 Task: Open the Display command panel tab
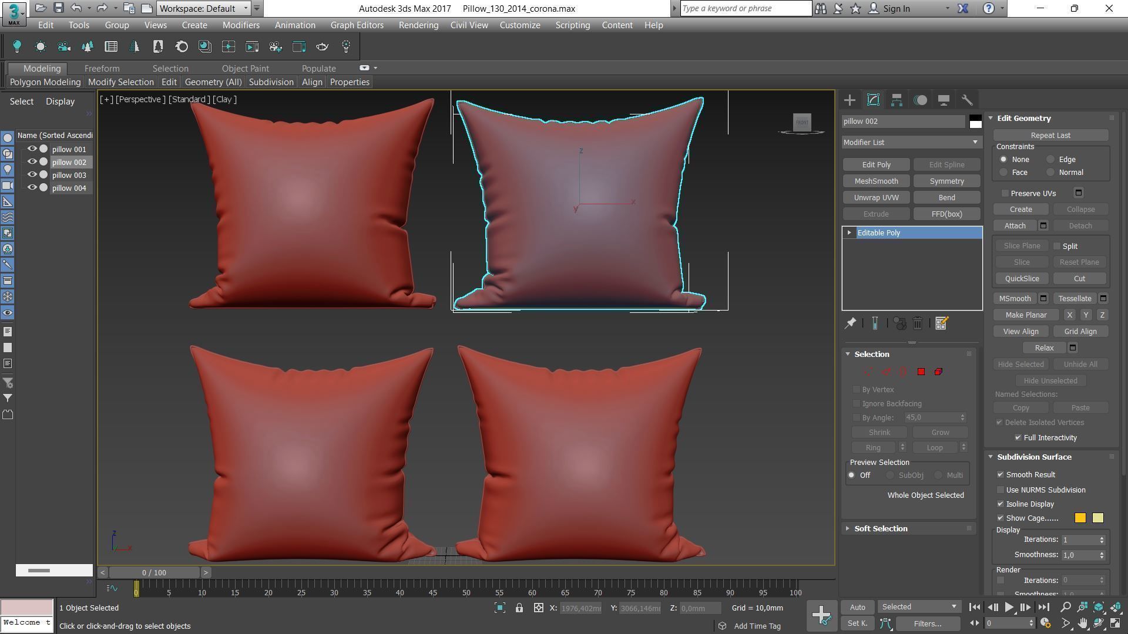(x=944, y=100)
